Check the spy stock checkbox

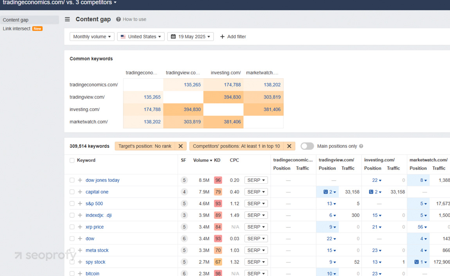[72, 262]
